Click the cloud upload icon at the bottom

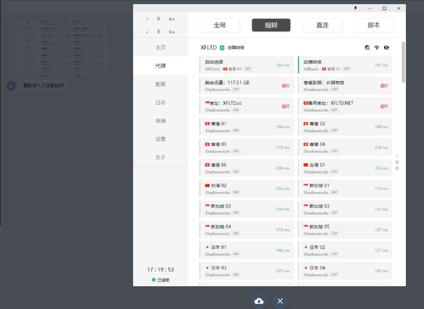pos(259,301)
